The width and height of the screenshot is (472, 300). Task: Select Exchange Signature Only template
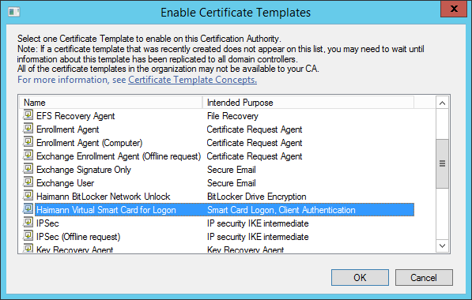tap(84, 170)
